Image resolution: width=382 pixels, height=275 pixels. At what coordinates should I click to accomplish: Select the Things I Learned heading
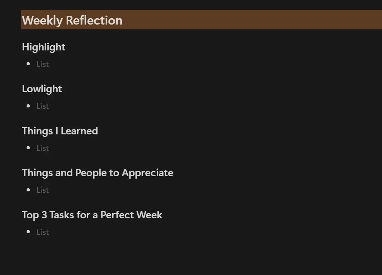[x=60, y=131]
